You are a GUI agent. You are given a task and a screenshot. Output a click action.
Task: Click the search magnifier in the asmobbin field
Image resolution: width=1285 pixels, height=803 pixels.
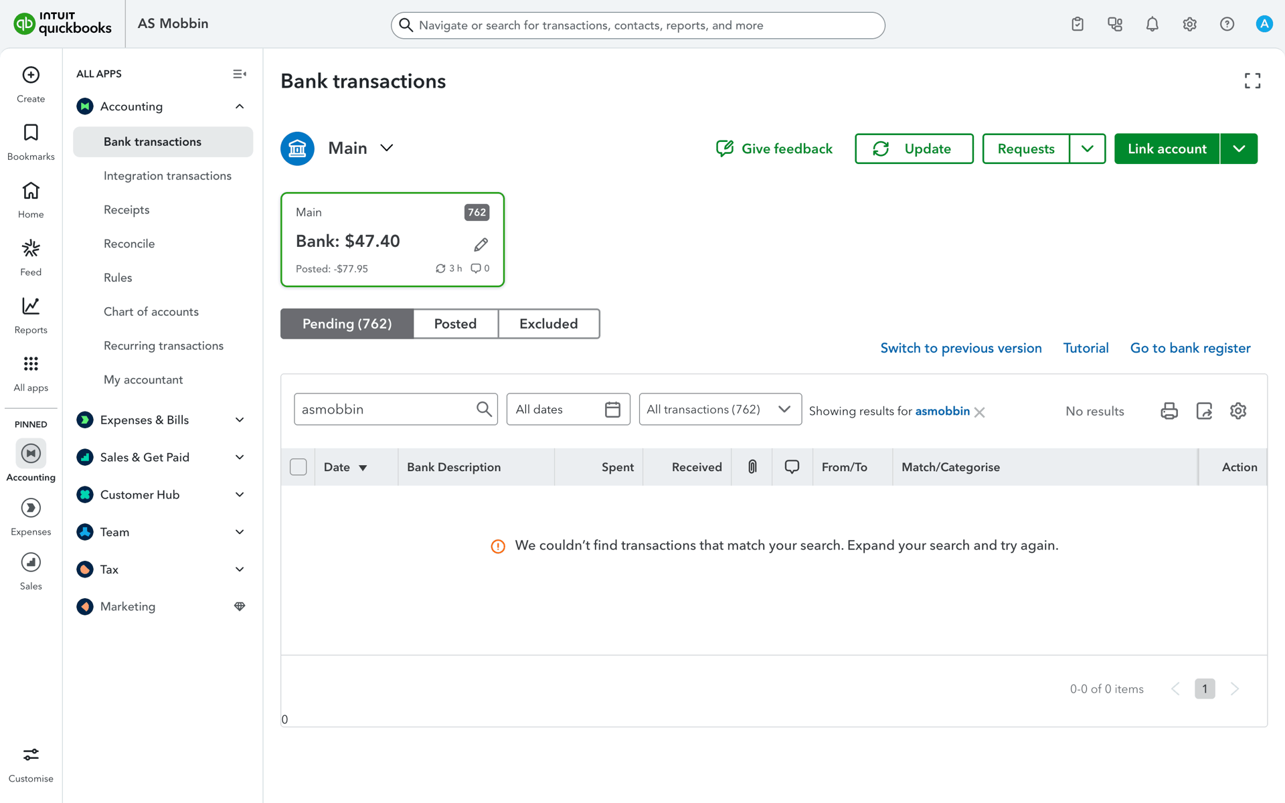(x=484, y=409)
